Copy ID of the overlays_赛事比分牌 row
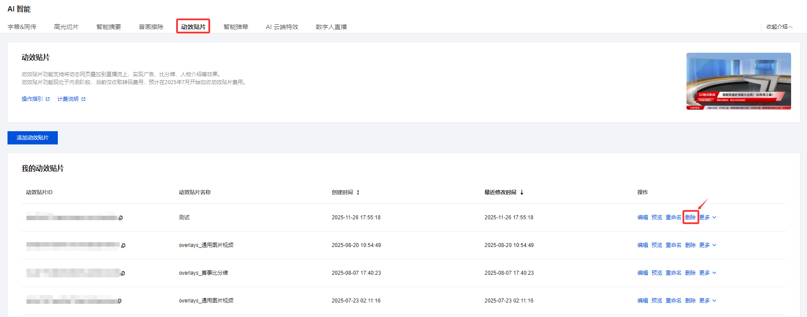807x317 pixels. pyautogui.click(x=123, y=273)
